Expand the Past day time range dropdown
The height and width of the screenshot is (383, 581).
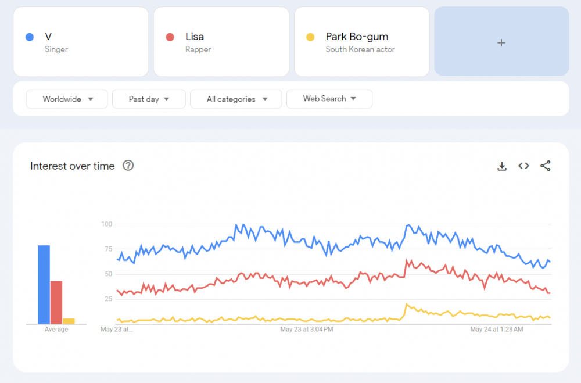coord(149,99)
